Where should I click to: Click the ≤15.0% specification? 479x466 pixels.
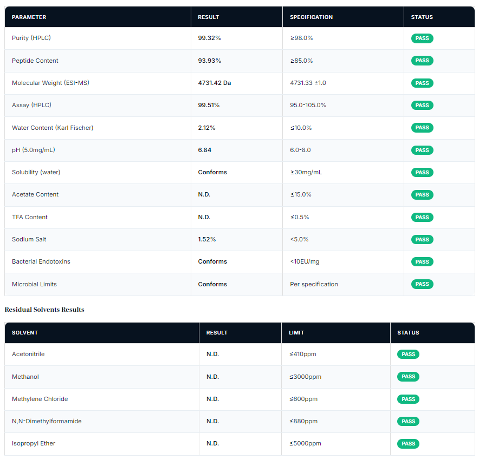tap(301, 194)
